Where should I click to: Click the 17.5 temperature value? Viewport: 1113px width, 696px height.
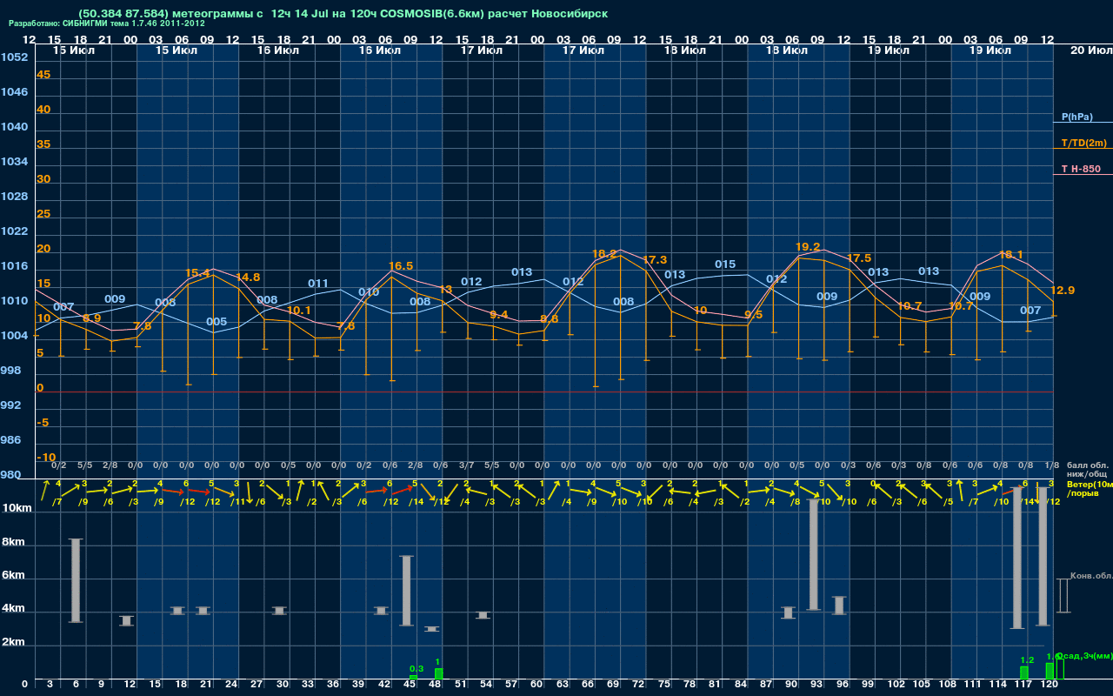coord(859,258)
